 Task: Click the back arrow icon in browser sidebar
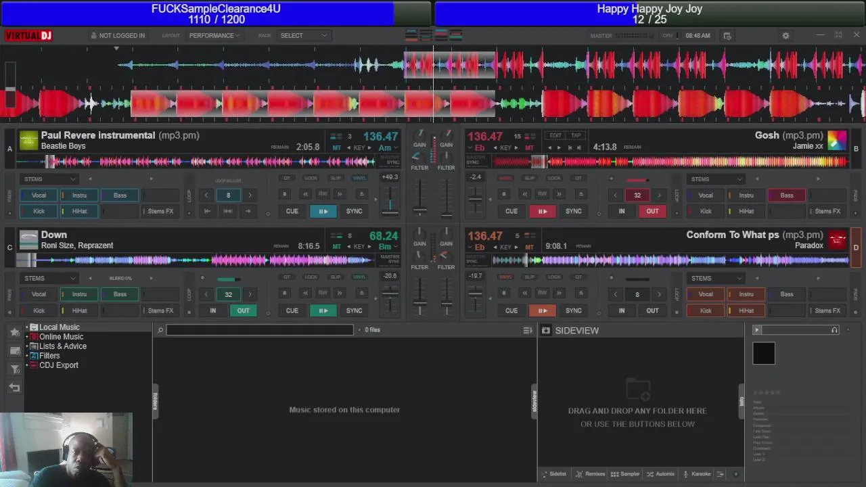pos(14,388)
